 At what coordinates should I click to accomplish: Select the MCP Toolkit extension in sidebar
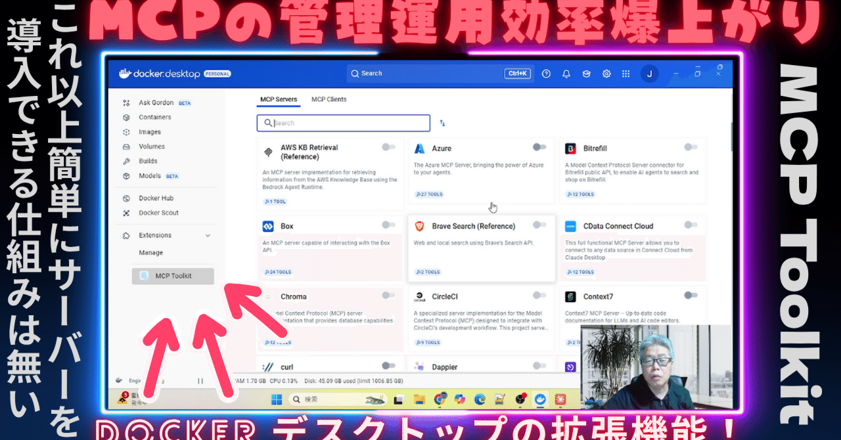(173, 276)
